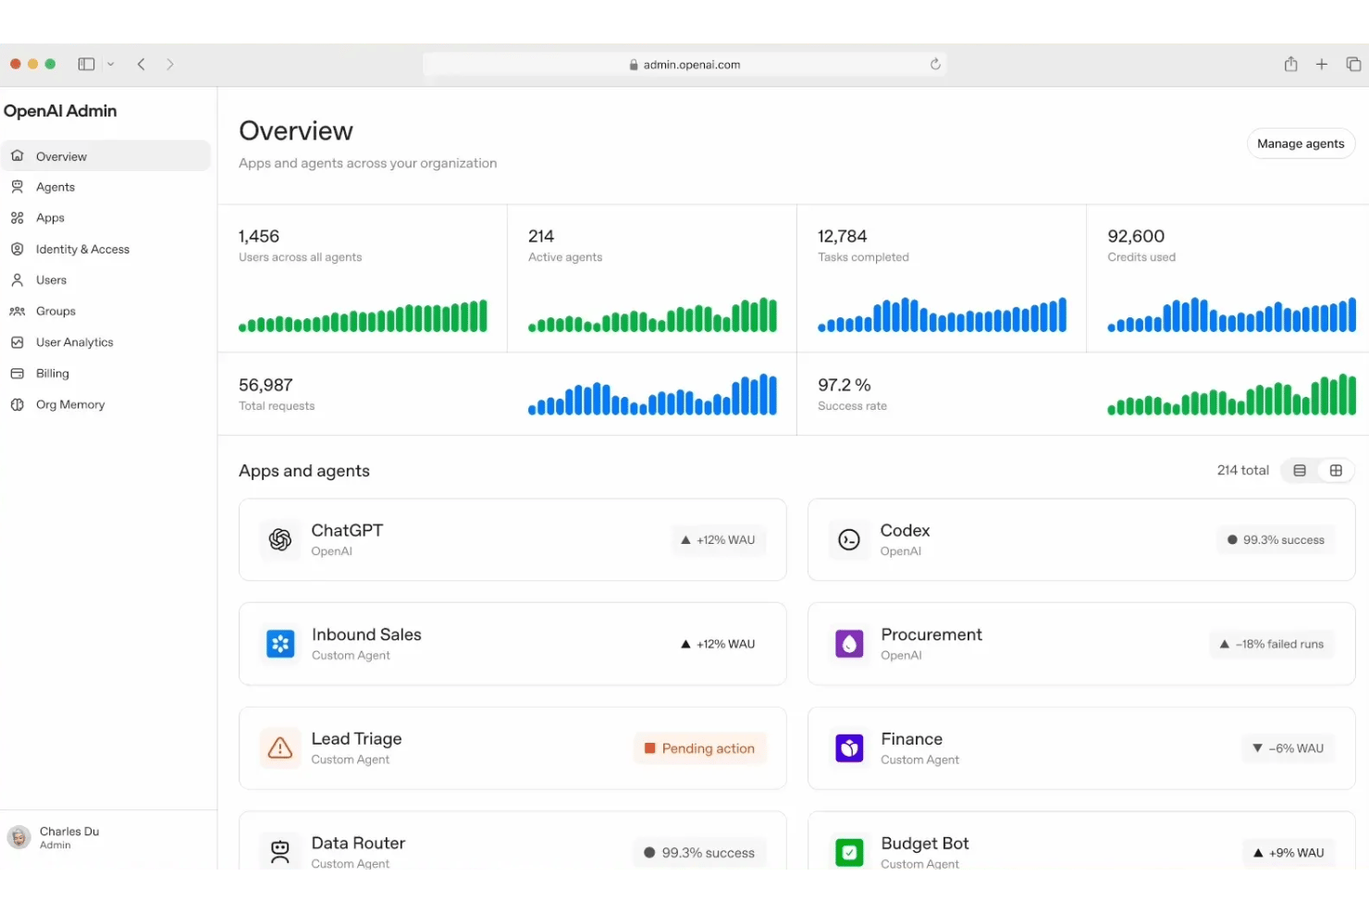Click the Apps grid icon in sidebar
Screen dimensions: 1369x913
(x=17, y=218)
